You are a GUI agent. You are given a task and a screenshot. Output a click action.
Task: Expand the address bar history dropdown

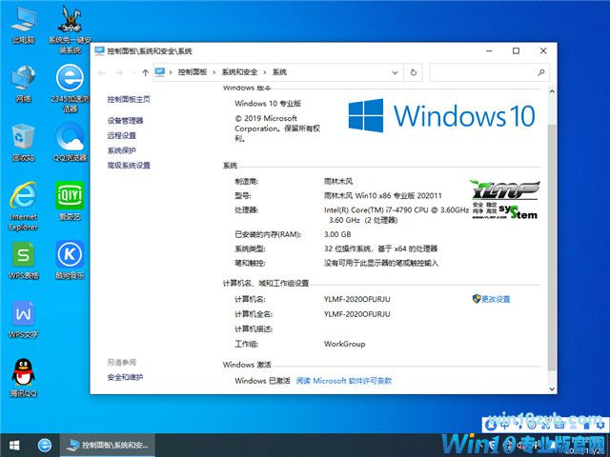pyautogui.click(x=395, y=72)
